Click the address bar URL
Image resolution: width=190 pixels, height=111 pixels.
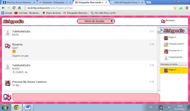click(50, 8)
